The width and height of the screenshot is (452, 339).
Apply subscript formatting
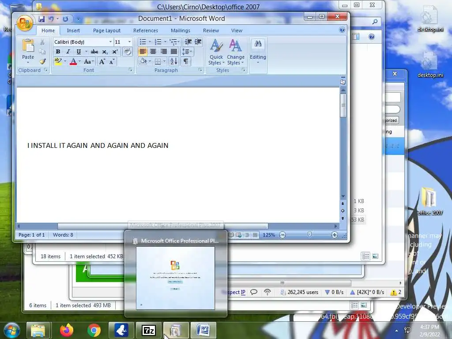coord(105,52)
